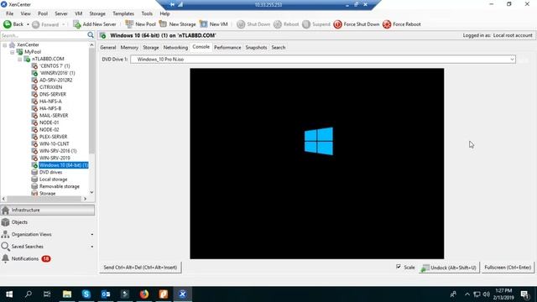537x302 pixels.
Task: Select the CiTRIXXEN VM
Action: [x=50, y=87]
